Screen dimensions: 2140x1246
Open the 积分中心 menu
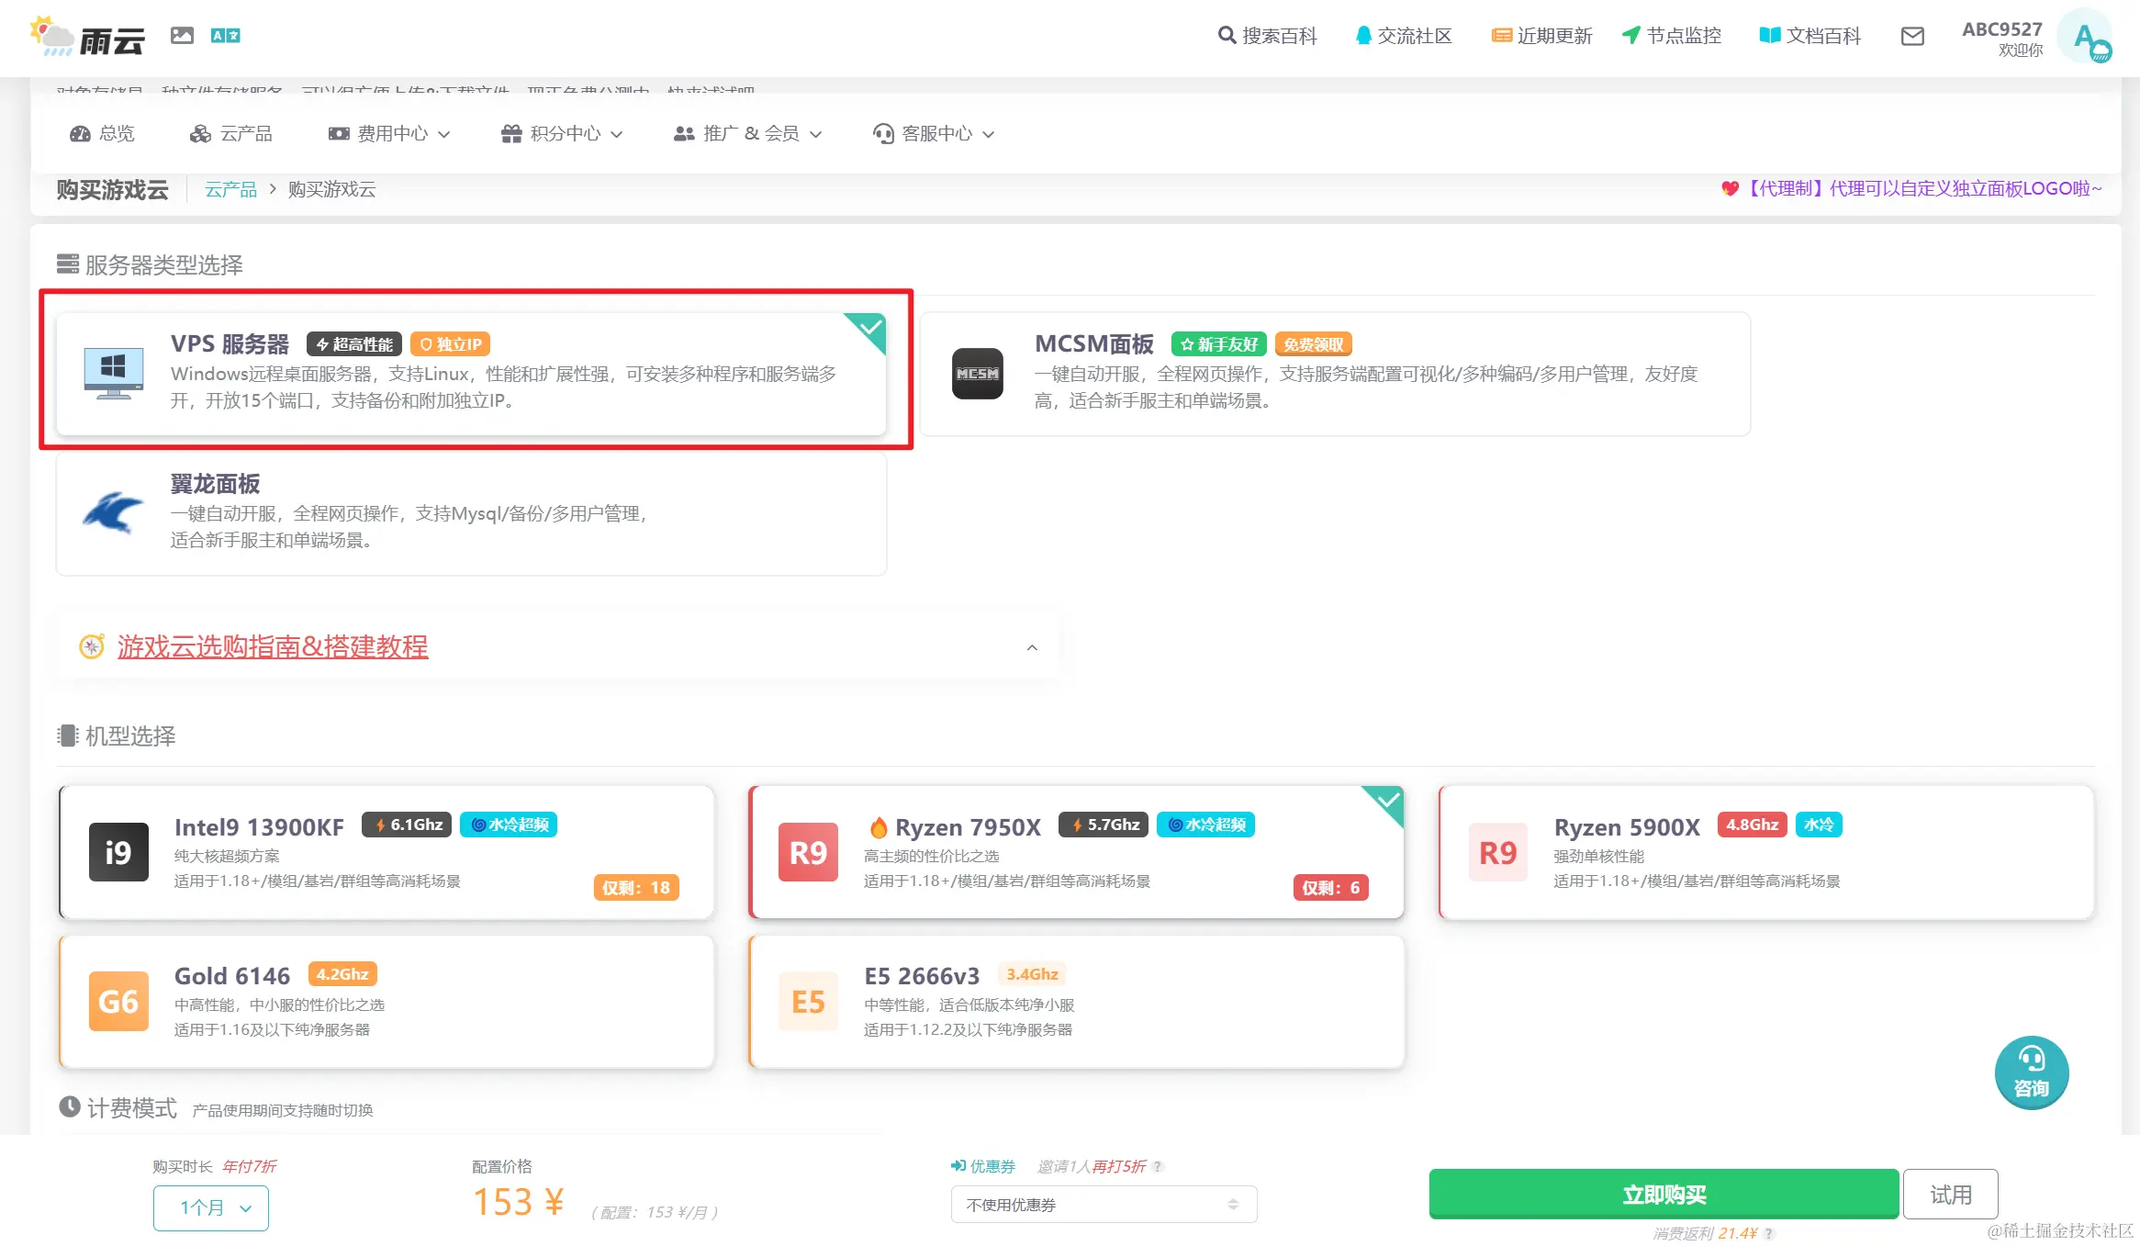click(563, 134)
